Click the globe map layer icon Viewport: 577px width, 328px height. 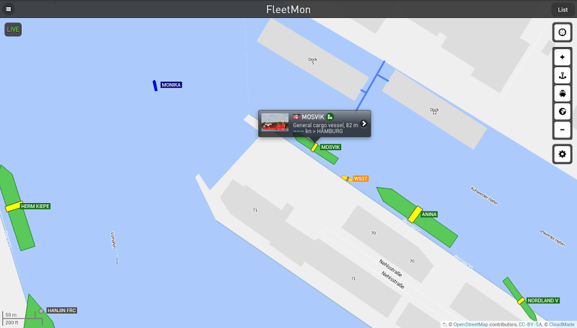pyautogui.click(x=562, y=112)
